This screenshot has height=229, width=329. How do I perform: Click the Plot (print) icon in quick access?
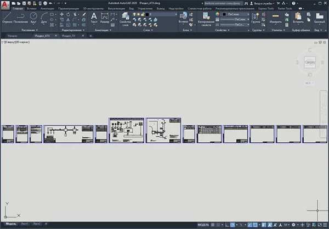pos(45,3)
